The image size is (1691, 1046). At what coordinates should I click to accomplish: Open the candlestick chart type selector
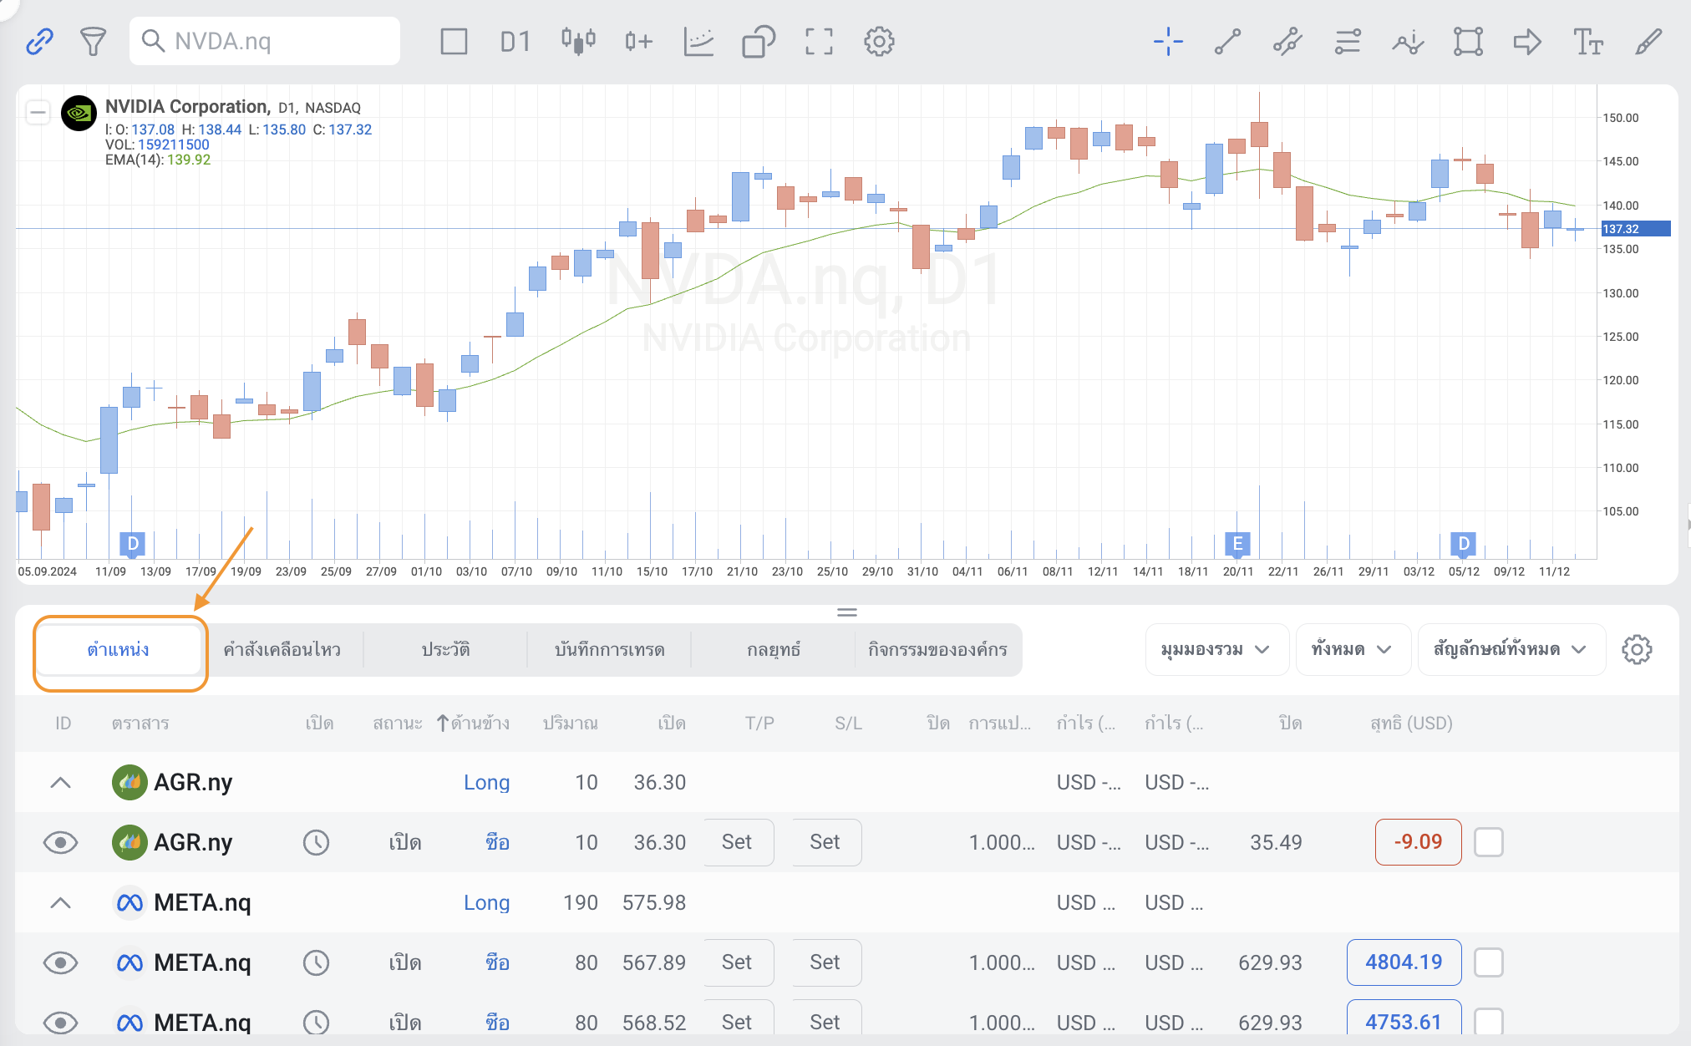click(578, 41)
